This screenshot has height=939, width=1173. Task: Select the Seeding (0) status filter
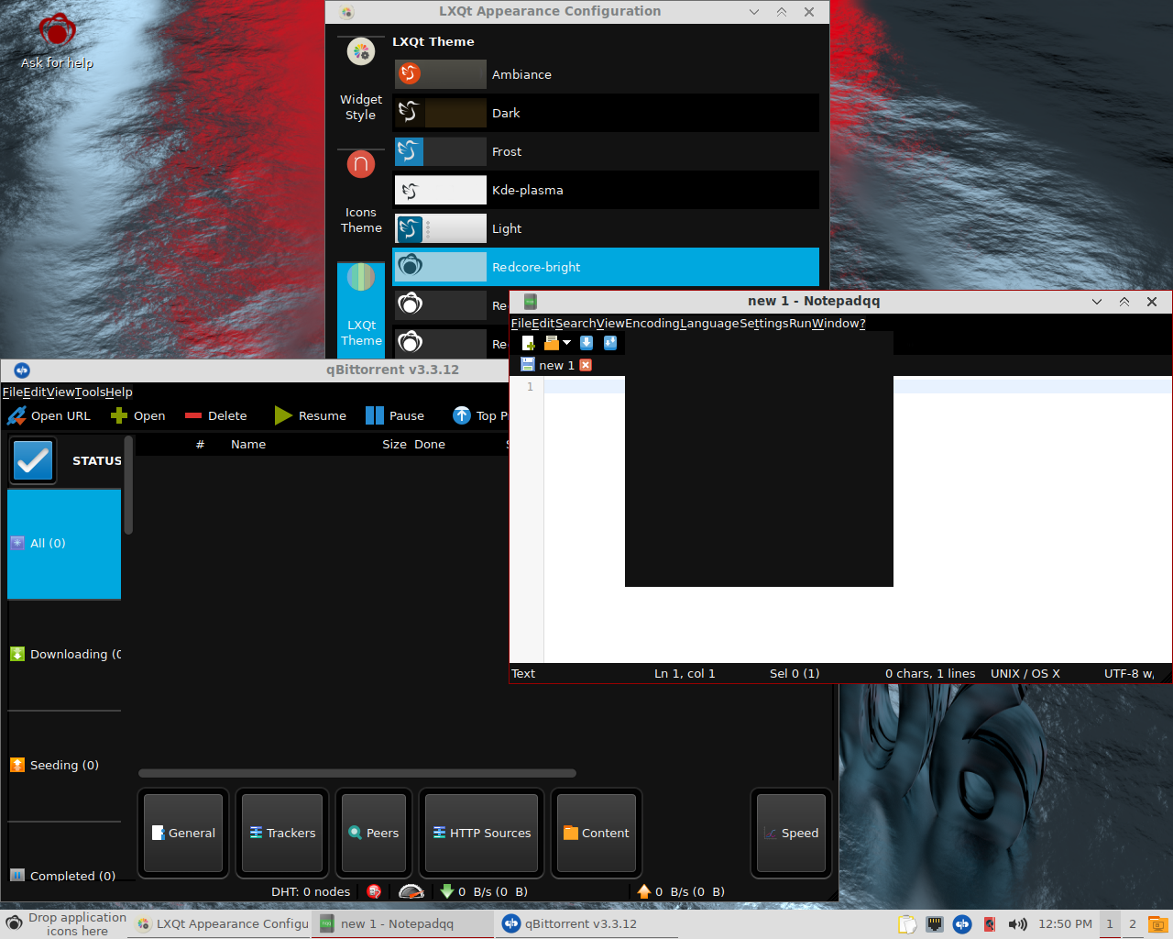pyautogui.click(x=64, y=766)
